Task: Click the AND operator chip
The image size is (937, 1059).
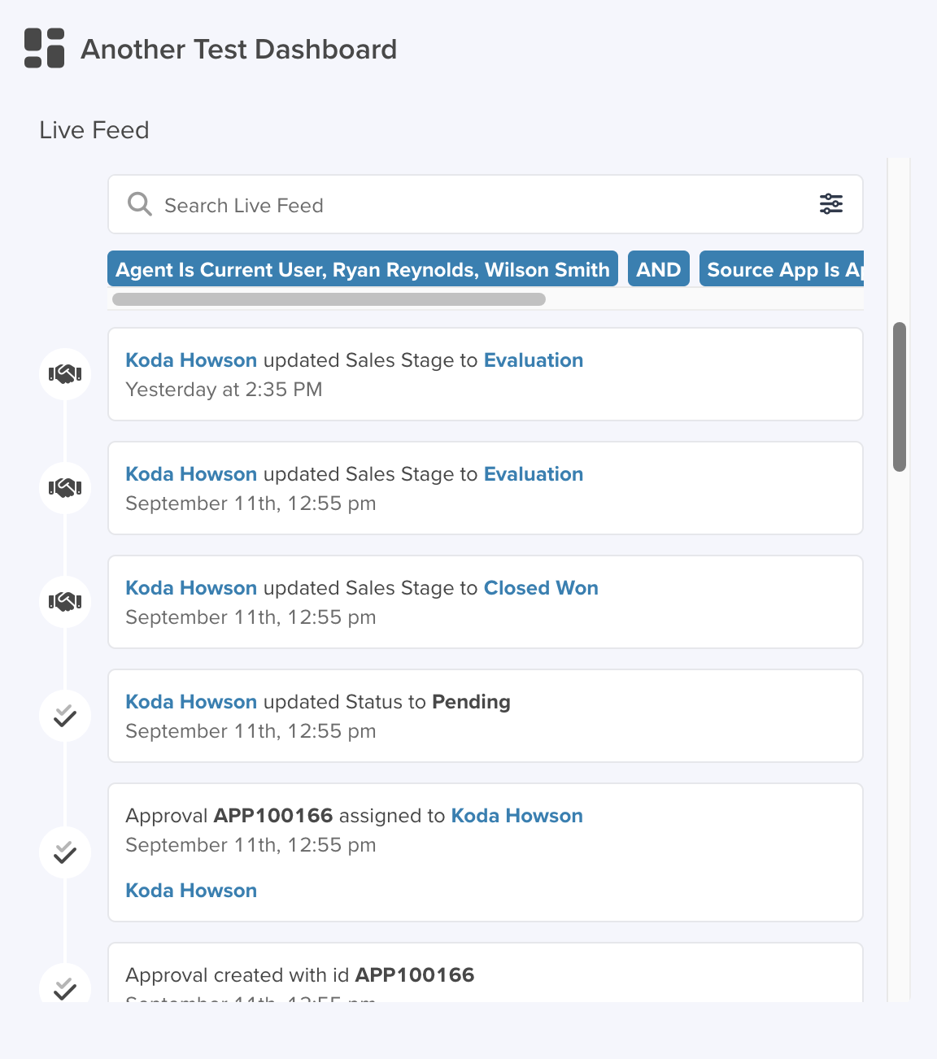Action: tap(659, 269)
